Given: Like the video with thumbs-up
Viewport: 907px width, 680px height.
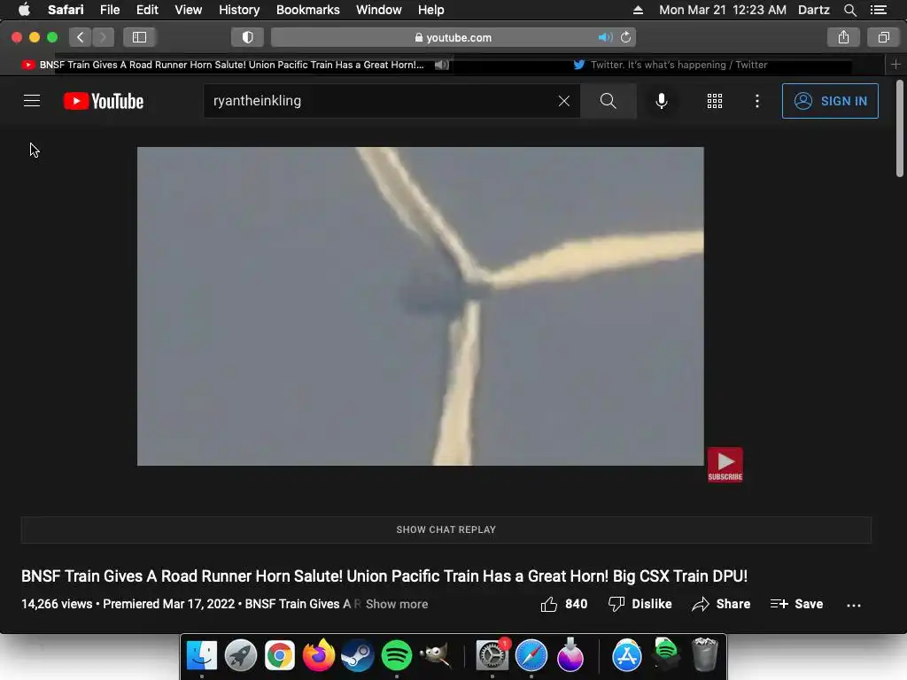Looking at the screenshot, I should coord(563,604).
